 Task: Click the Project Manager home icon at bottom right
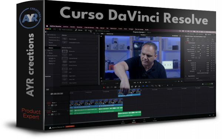210,115
